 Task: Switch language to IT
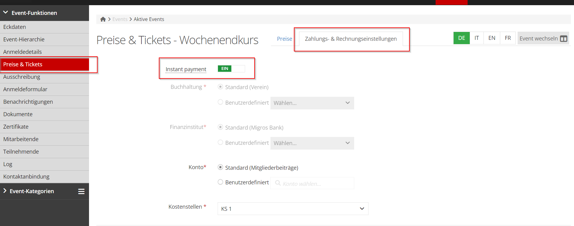click(x=477, y=38)
